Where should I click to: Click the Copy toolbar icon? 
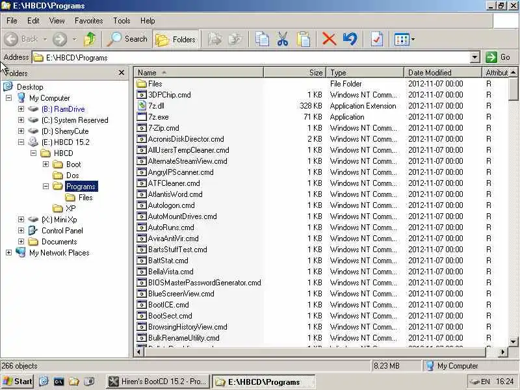[262, 39]
